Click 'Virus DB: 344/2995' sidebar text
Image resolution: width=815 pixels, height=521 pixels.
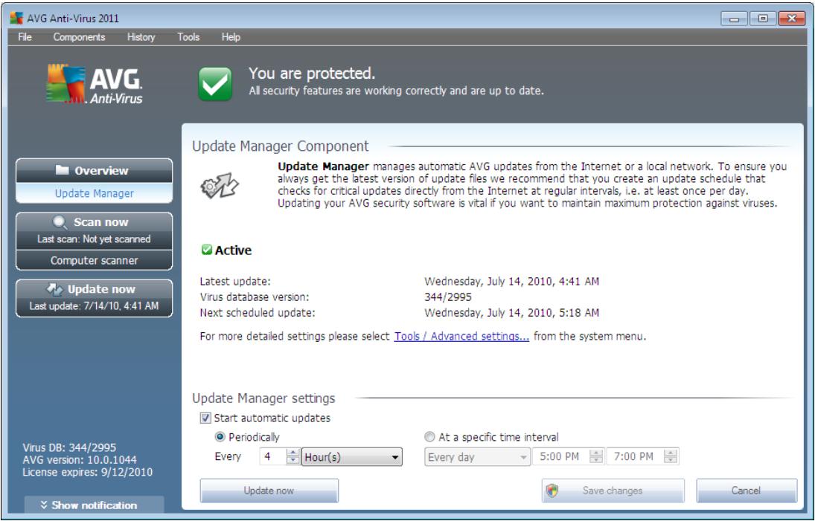point(70,447)
